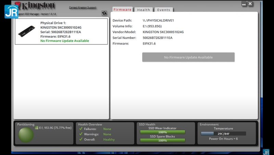Viewport: 274px width, 155px height.
Task: Close the Kingston SSD Manager window
Action: [x=250, y=4]
